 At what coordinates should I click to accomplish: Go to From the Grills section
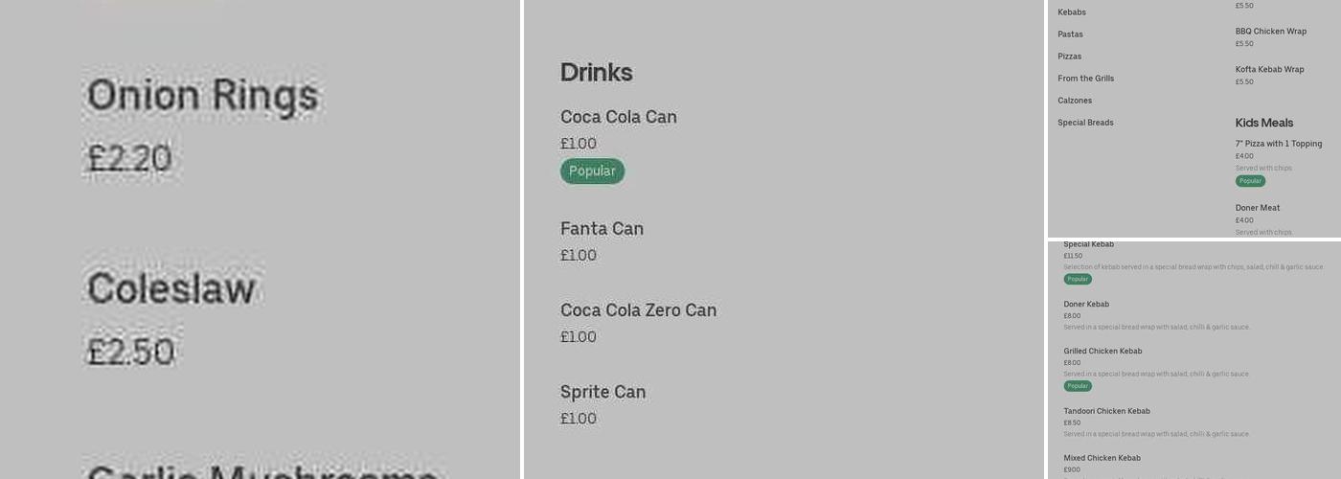pyautogui.click(x=1085, y=79)
